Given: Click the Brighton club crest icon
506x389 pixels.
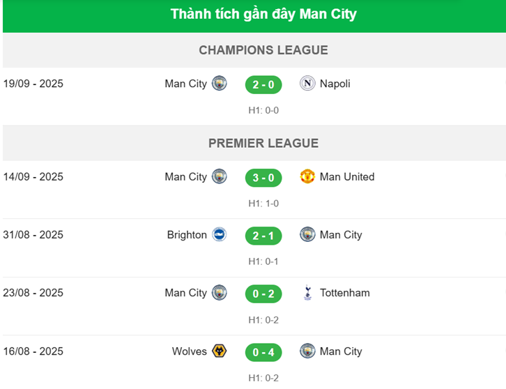Looking at the screenshot, I should pyautogui.click(x=220, y=235).
